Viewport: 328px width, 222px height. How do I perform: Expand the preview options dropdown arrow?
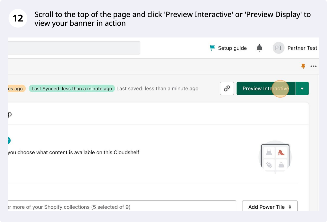click(x=302, y=88)
